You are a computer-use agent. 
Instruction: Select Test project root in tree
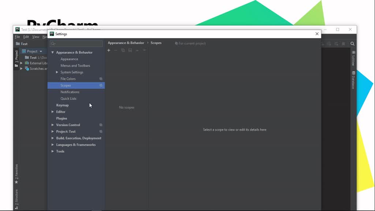(x=33, y=58)
